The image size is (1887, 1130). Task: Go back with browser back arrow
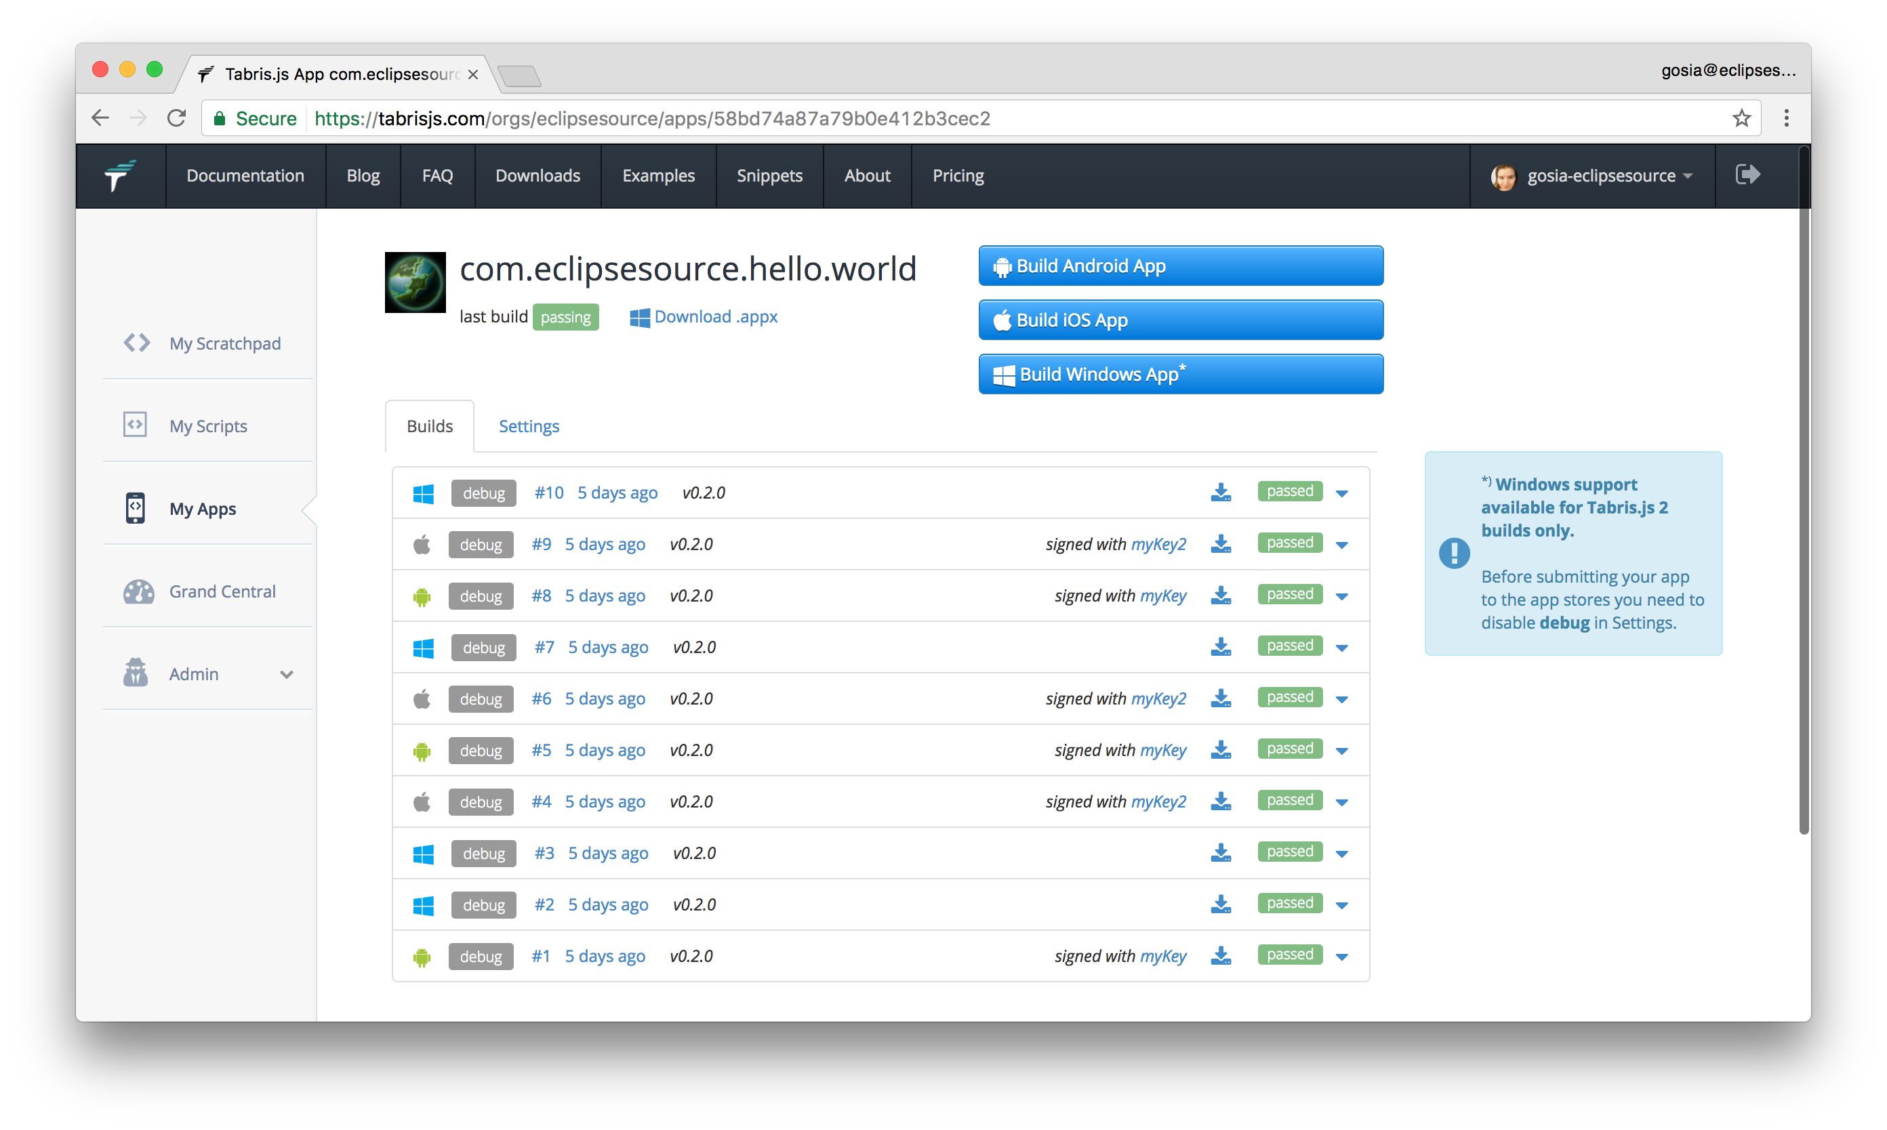(x=100, y=118)
